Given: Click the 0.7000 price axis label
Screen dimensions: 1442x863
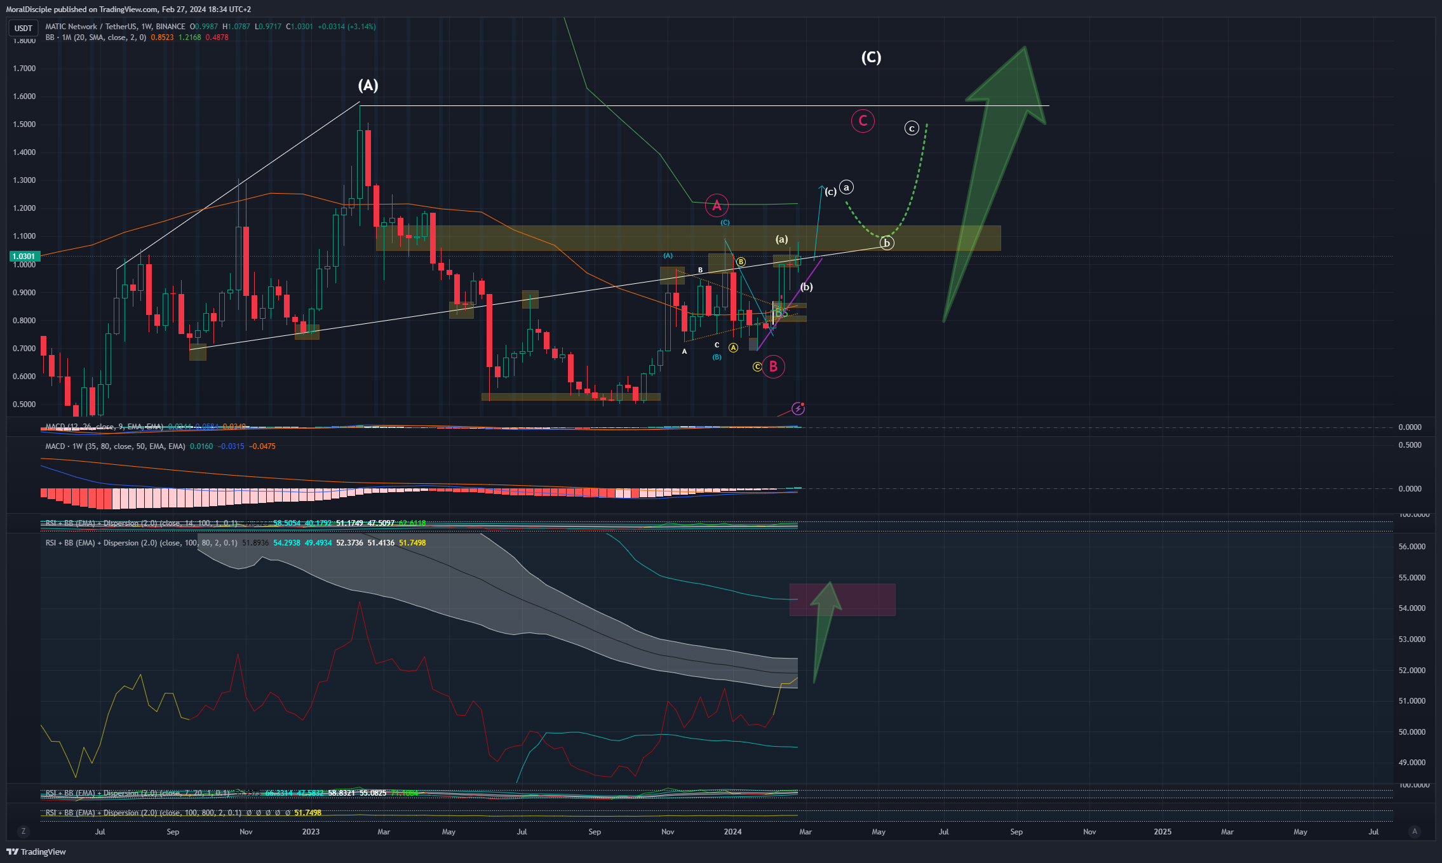Looking at the screenshot, I should click(x=24, y=349).
